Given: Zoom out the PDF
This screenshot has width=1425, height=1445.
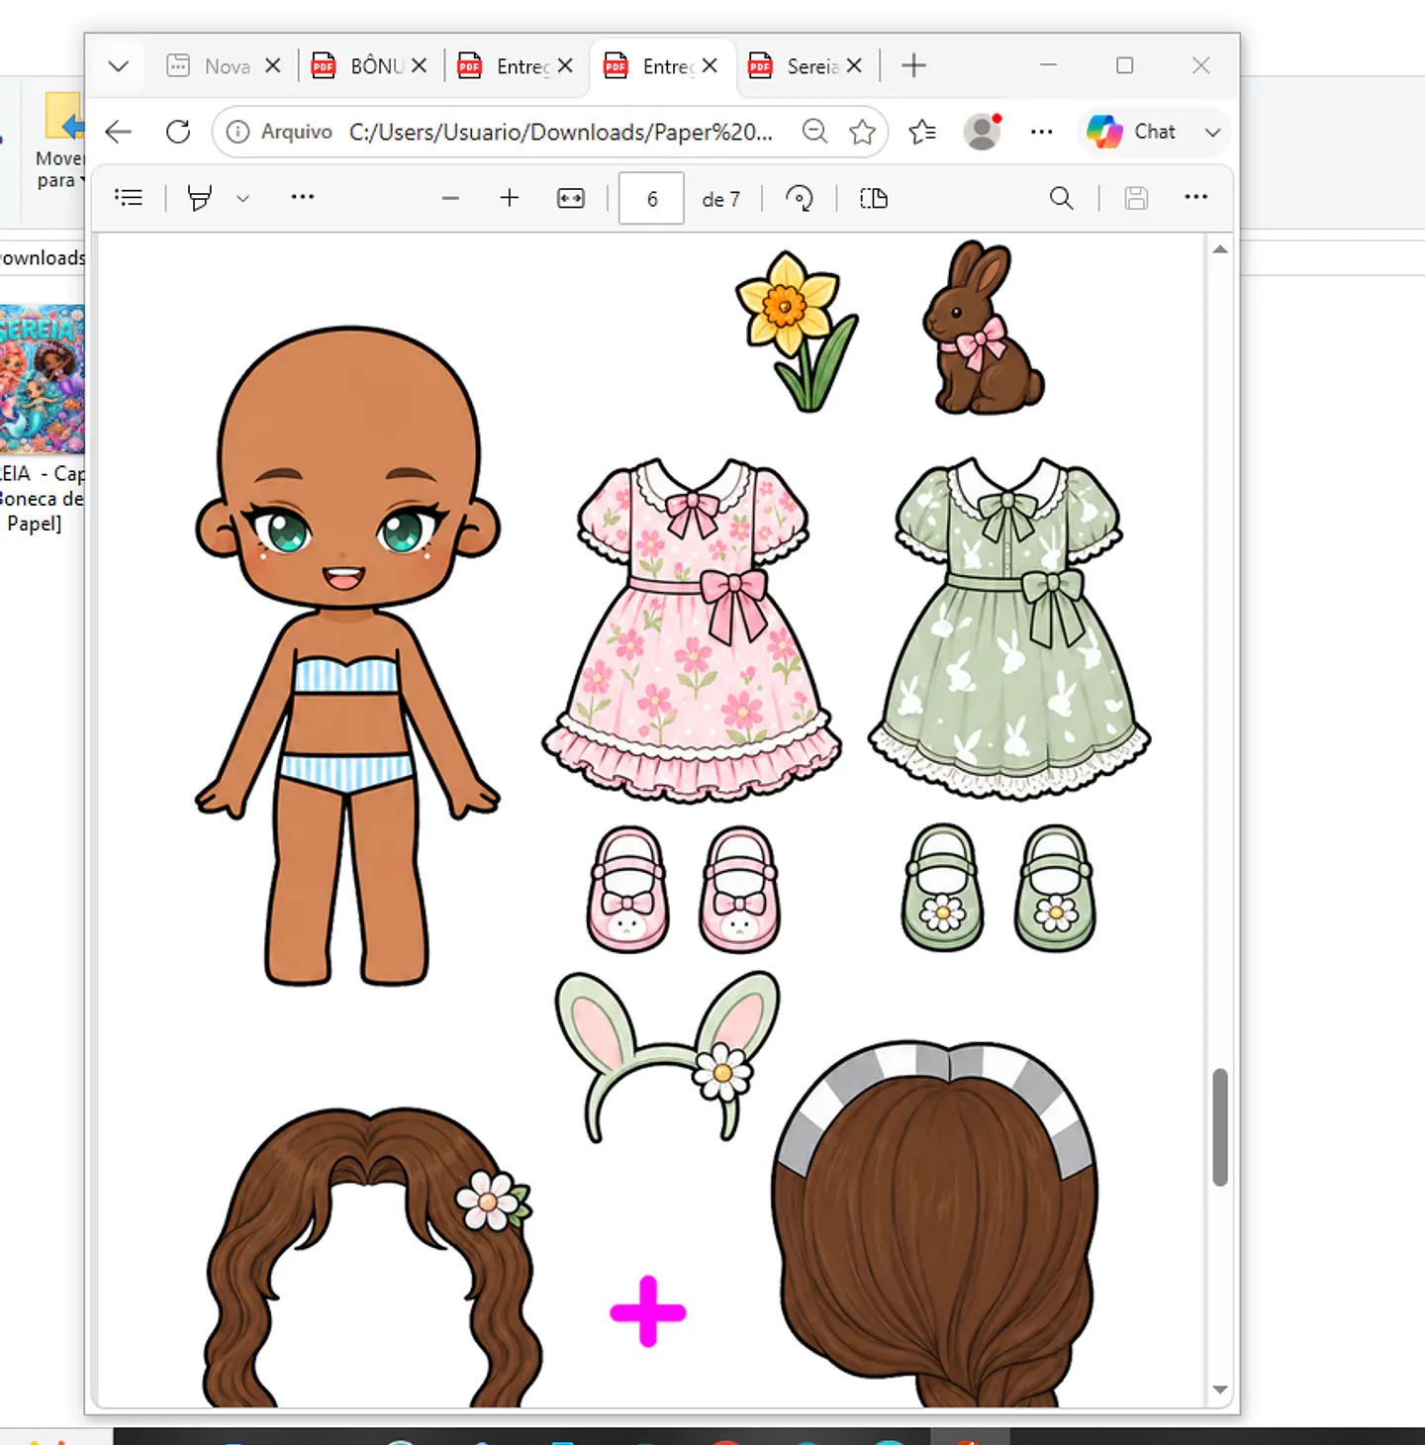Looking at the screenshot, I should (450, 198).
